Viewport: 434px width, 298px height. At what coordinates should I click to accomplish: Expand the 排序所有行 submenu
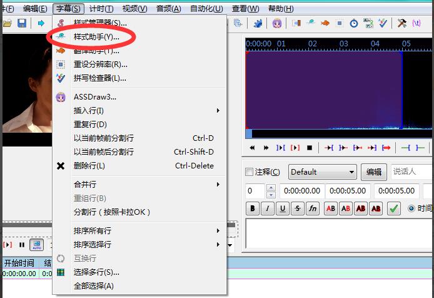pyautogui.click(x=140, y=230)
